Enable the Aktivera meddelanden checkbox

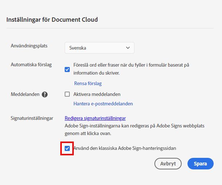[67, 94]
